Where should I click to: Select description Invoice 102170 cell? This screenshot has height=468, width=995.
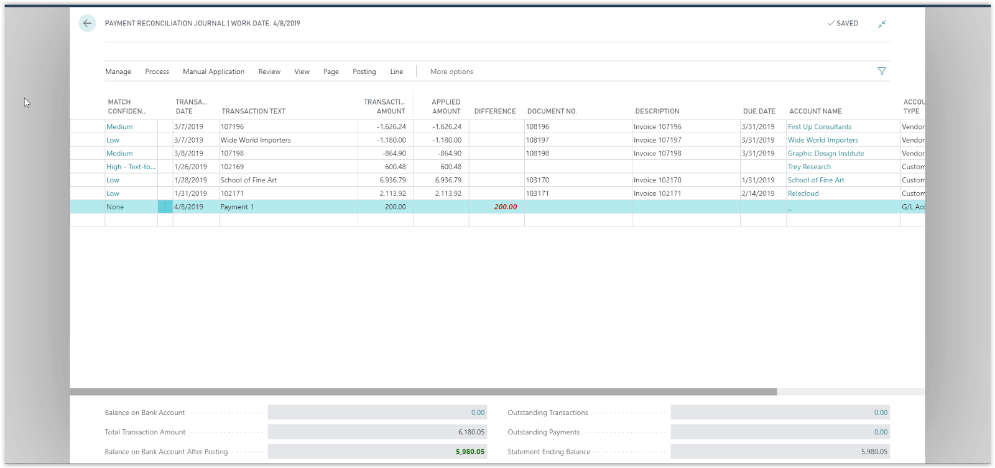tap(686, 180)
